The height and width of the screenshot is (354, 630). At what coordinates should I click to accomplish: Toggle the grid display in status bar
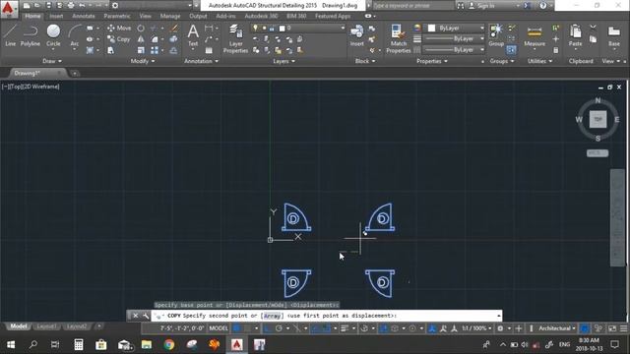(x=236, y=328)
